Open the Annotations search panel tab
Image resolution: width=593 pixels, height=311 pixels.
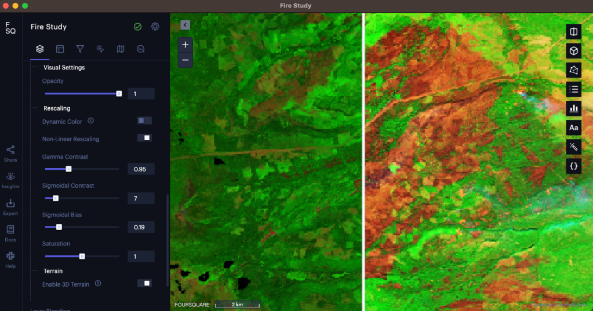click(x=141, y=49)
